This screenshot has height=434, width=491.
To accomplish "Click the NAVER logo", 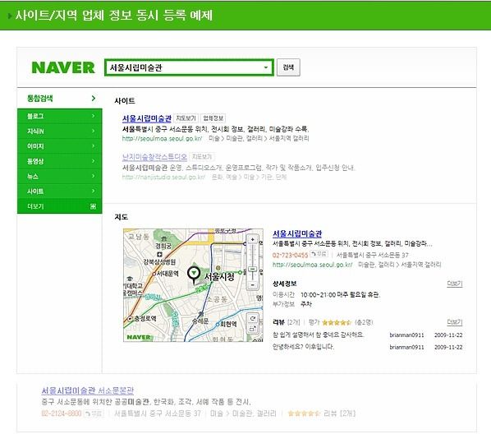I will click(x=63, y=67).
